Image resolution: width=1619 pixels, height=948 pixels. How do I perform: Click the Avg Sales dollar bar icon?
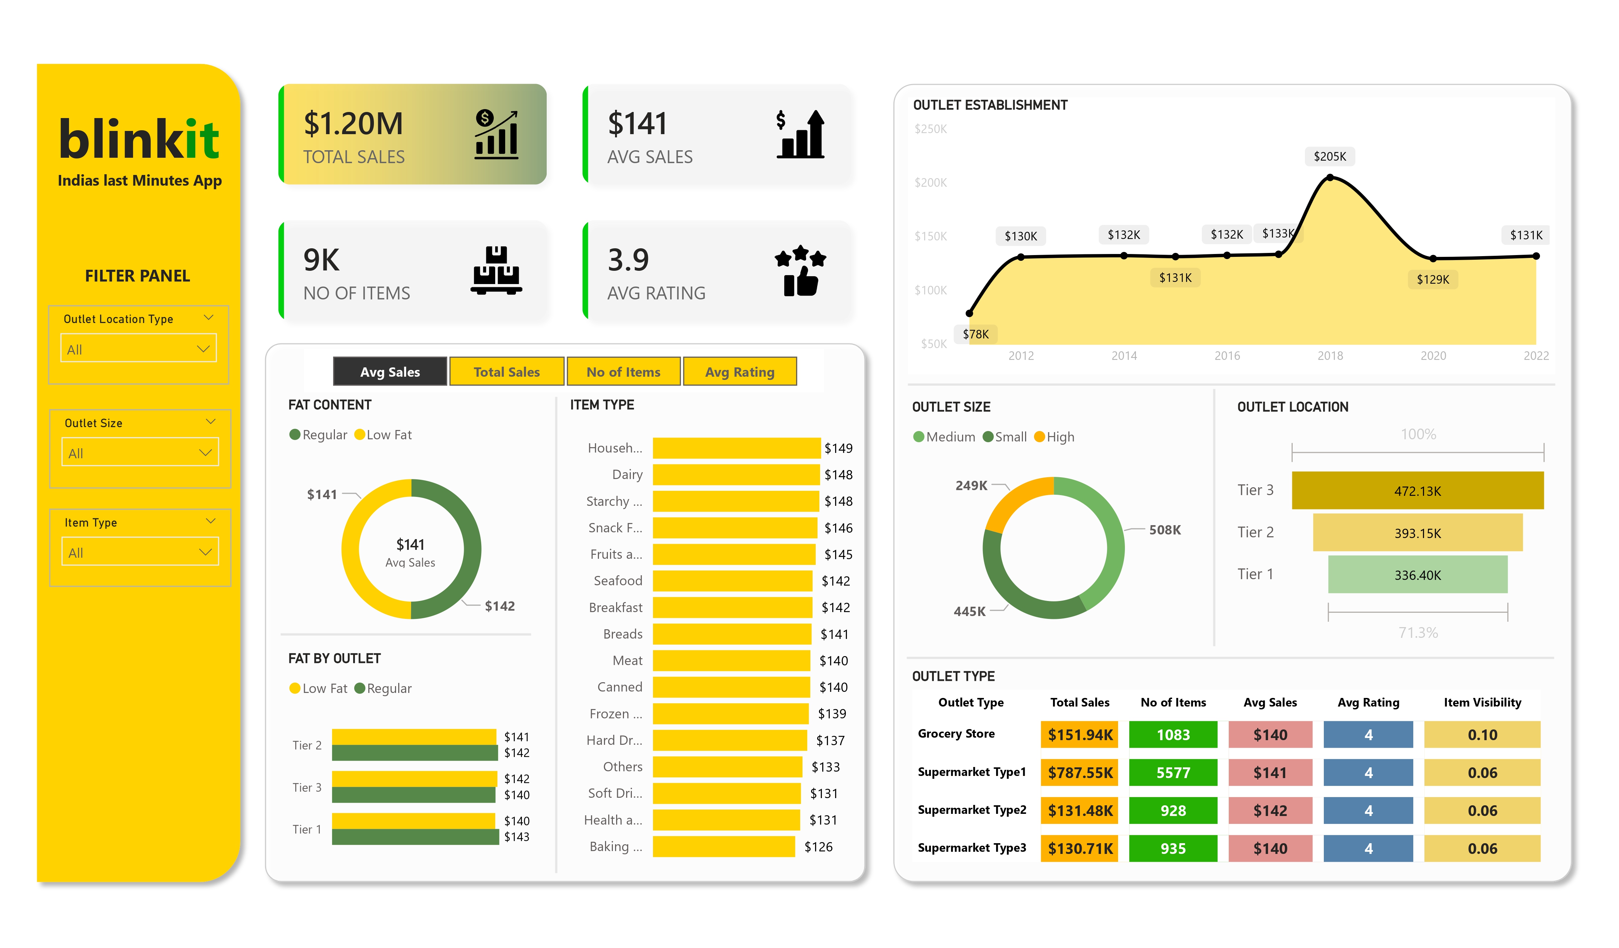tap(800, 134)
